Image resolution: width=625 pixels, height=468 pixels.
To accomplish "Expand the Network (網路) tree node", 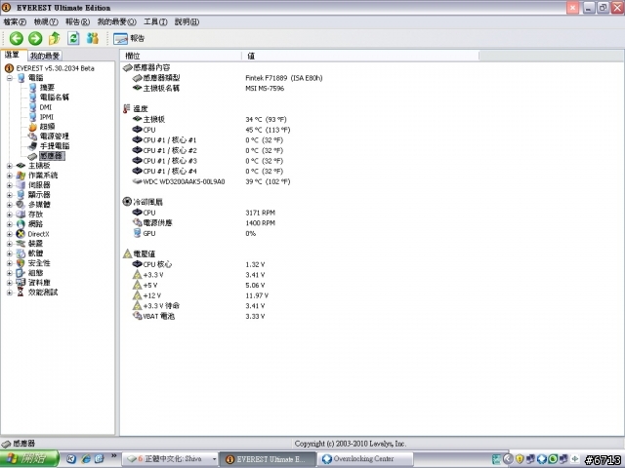I will click(x=10, y=224).
